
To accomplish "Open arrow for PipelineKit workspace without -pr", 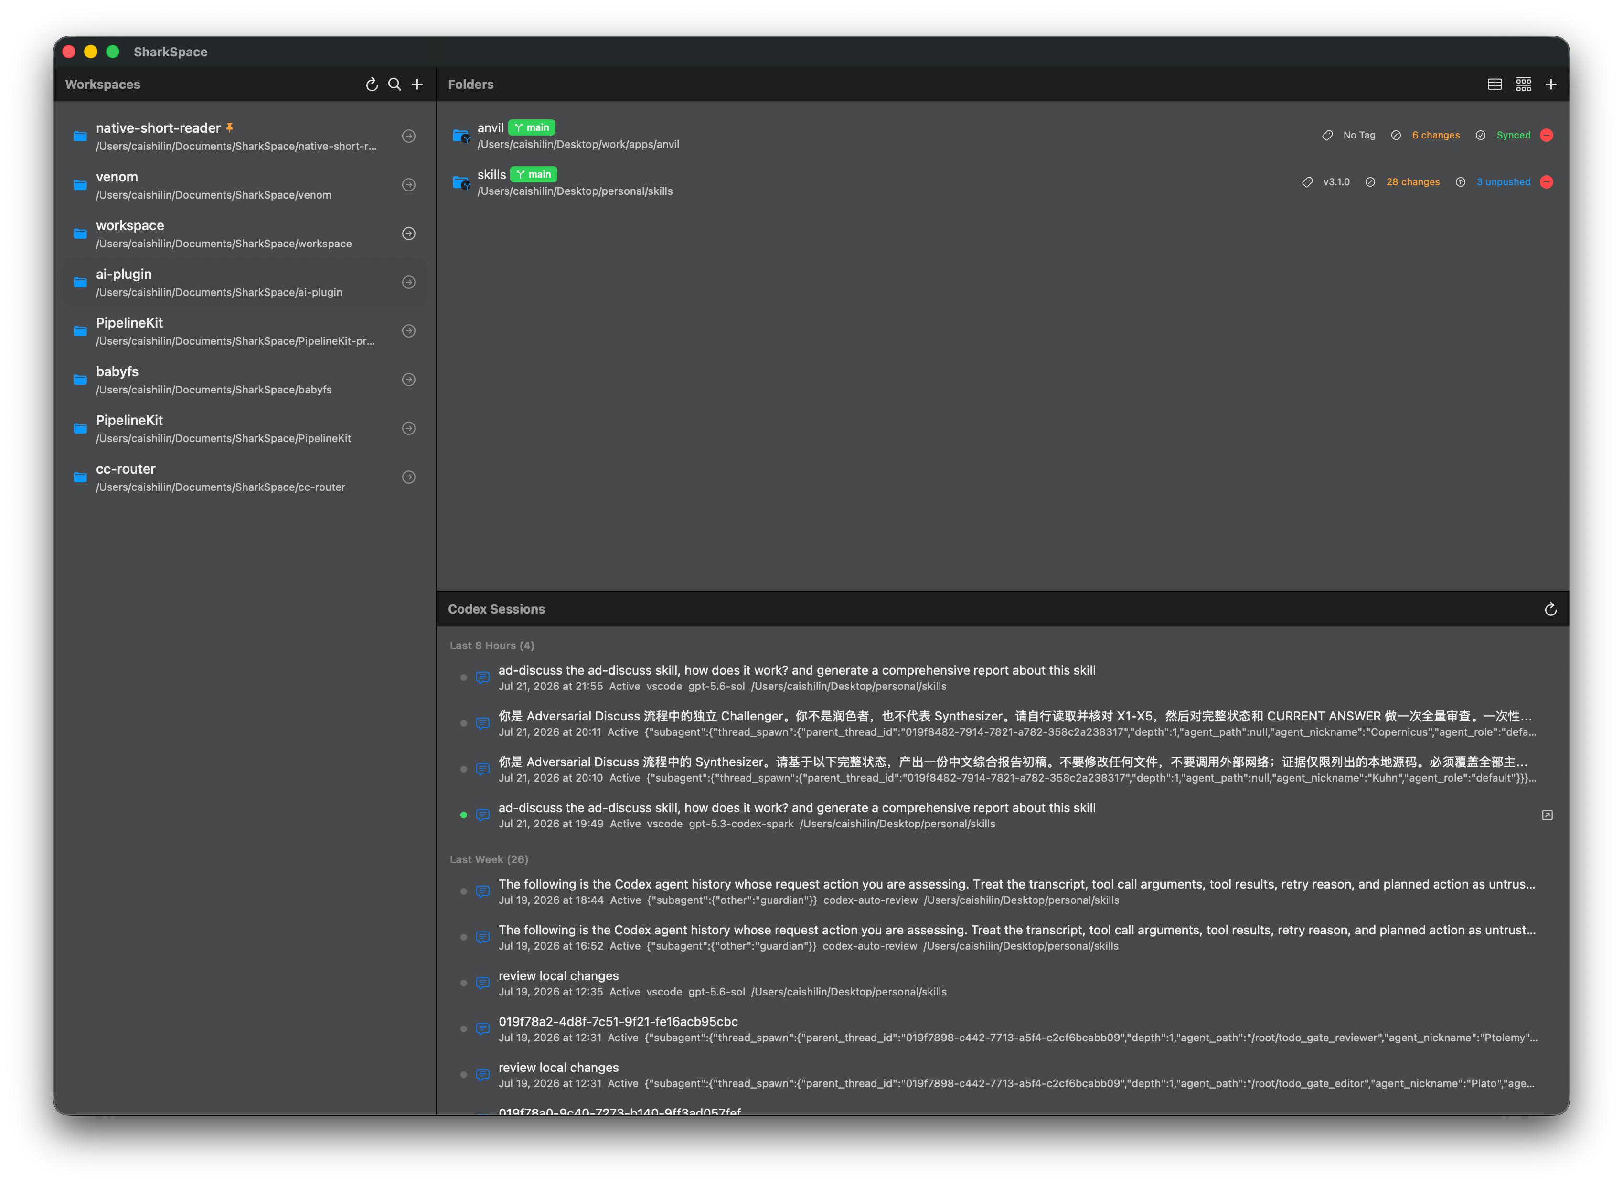I will tap(409, 428).
